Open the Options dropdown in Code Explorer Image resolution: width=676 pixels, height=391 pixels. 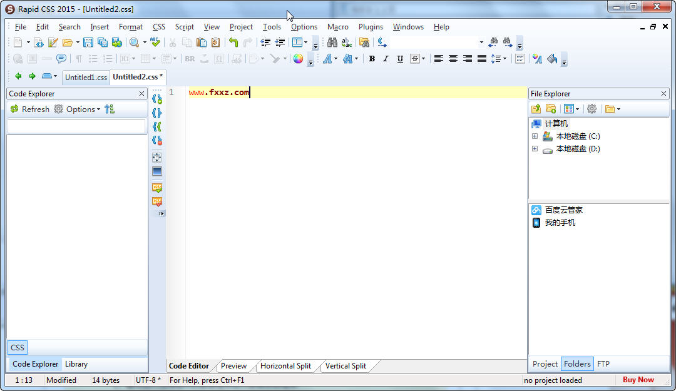tap(78, 109)
